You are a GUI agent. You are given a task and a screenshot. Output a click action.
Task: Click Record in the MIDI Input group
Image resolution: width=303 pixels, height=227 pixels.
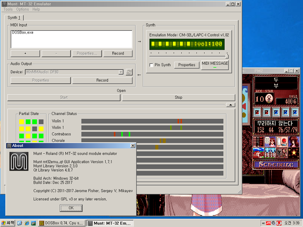pyautogui.click(x=118, y=54)
